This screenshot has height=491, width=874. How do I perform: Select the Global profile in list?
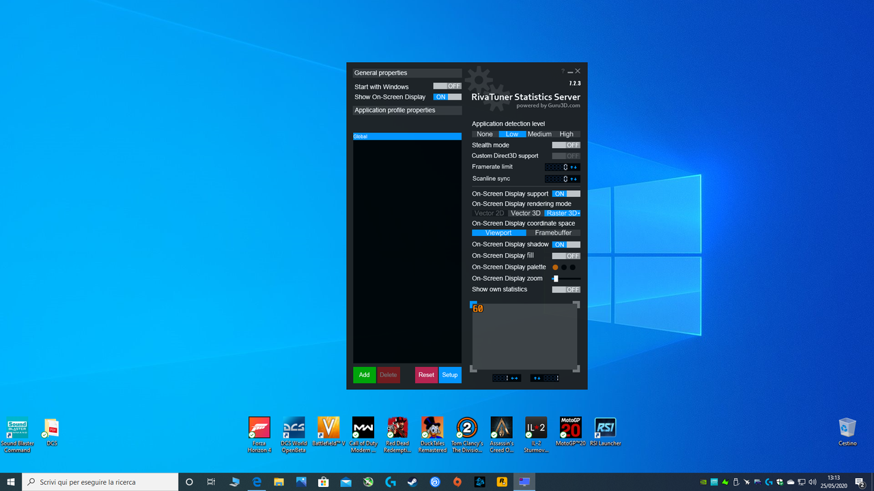click(x=408, y=136)
